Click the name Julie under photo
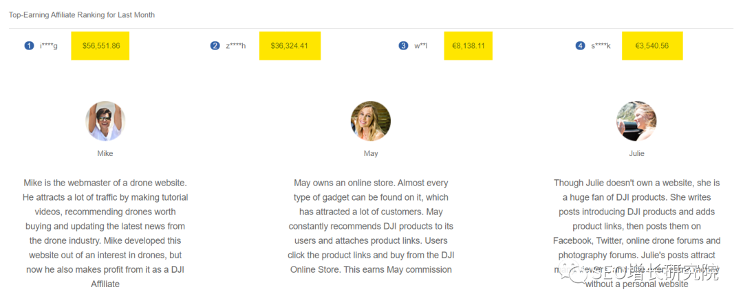This screenshot has height=305, width=743. pos(636,153)
